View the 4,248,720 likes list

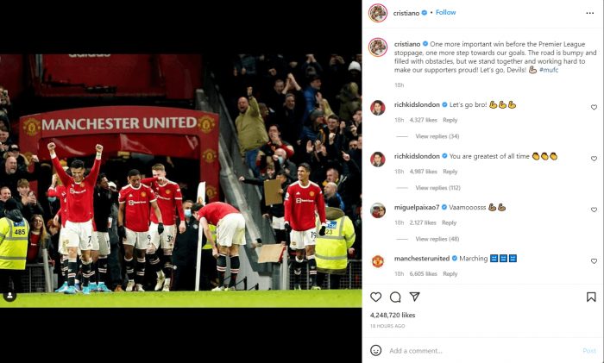(393, 315)
